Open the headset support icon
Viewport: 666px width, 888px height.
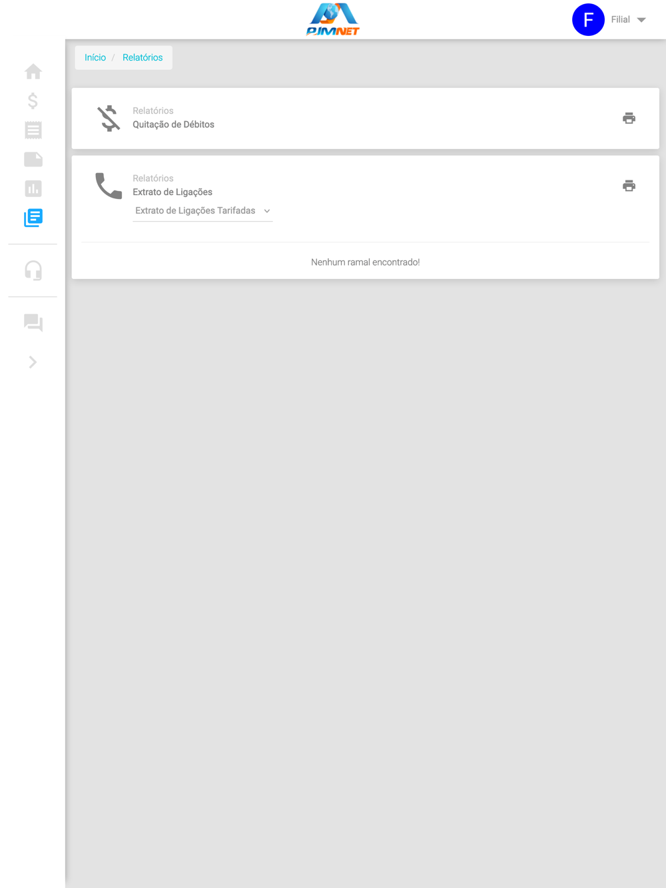point(33,270)
